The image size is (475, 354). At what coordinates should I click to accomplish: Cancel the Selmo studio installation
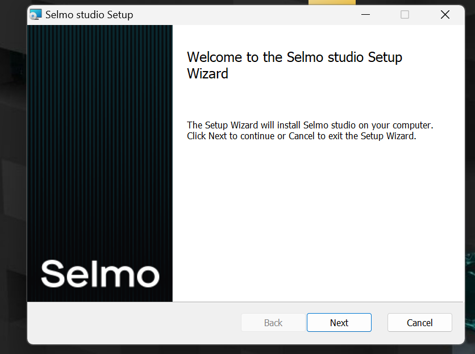click(x=419, y=323)
